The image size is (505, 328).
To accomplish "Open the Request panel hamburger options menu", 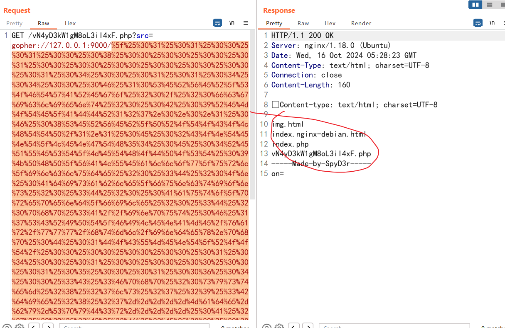I will (246, 23).
